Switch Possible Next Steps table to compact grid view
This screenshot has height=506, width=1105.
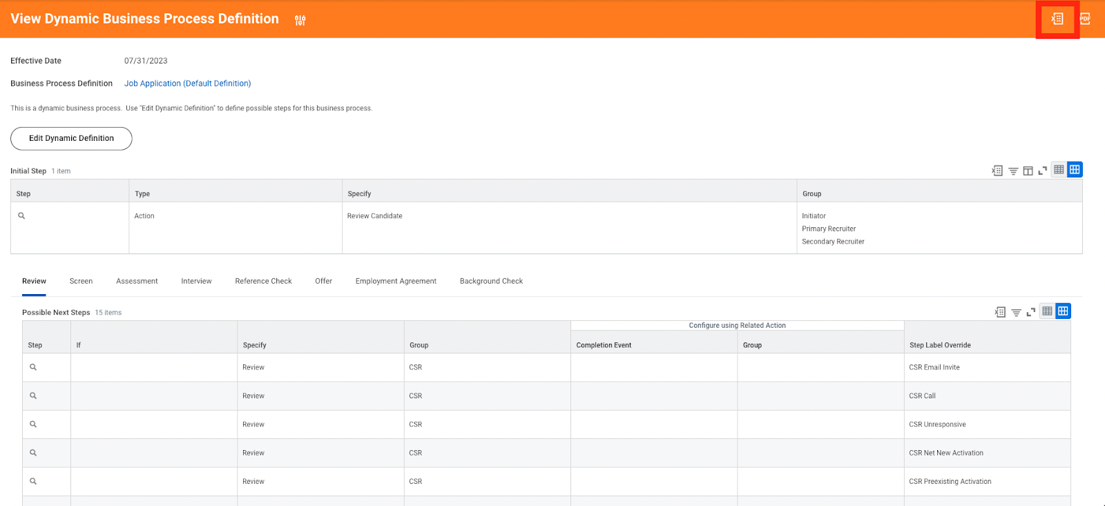tap(1047, 311)
